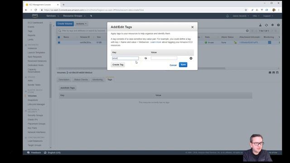
Task: Open Lifecycle Manager in the sidebar
Action: tap(36, 104)
